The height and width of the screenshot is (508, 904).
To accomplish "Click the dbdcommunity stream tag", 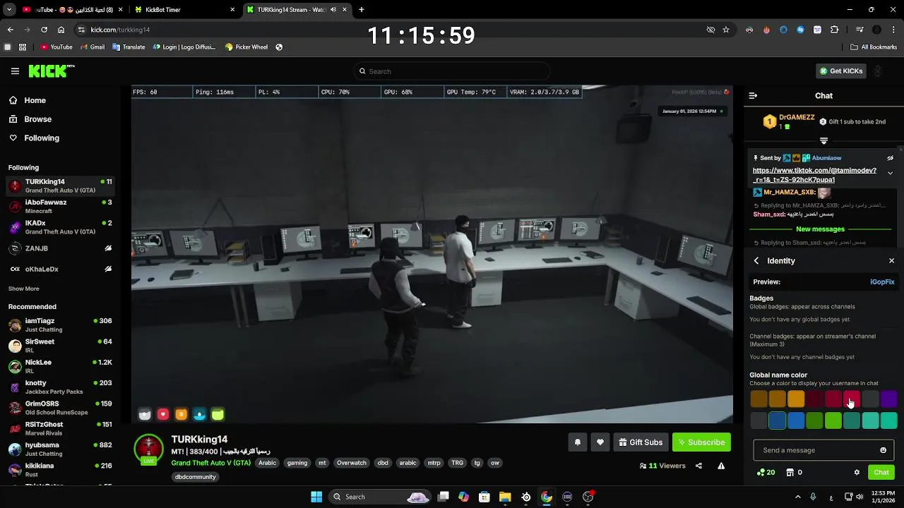I will (x=195, y=477).
